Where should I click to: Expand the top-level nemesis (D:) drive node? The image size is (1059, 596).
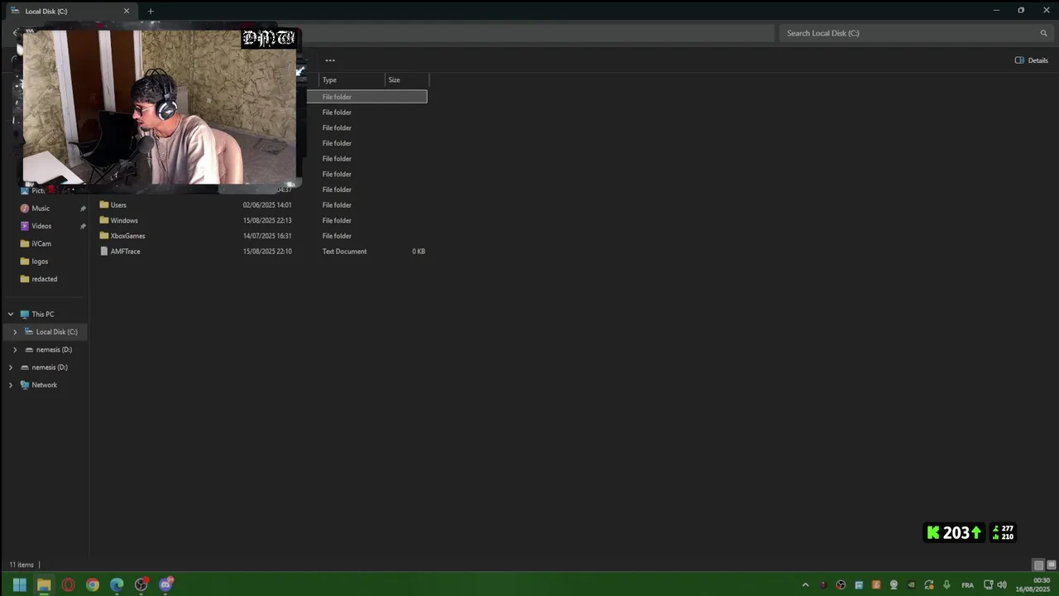[x=11, y=368]
